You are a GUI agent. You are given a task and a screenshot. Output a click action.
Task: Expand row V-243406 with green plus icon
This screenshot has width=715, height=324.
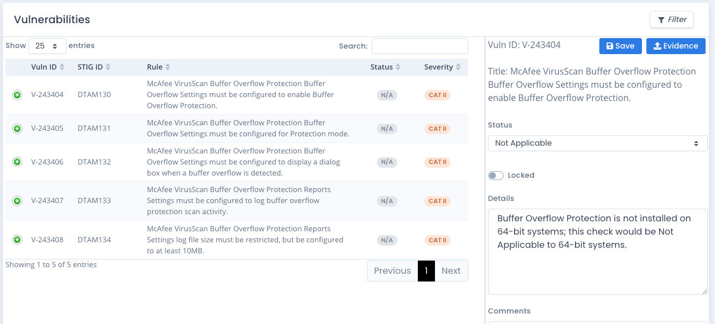click(17, 162)
